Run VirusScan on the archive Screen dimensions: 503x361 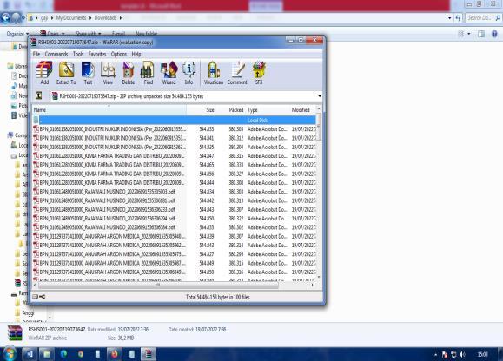coord(214,73)
